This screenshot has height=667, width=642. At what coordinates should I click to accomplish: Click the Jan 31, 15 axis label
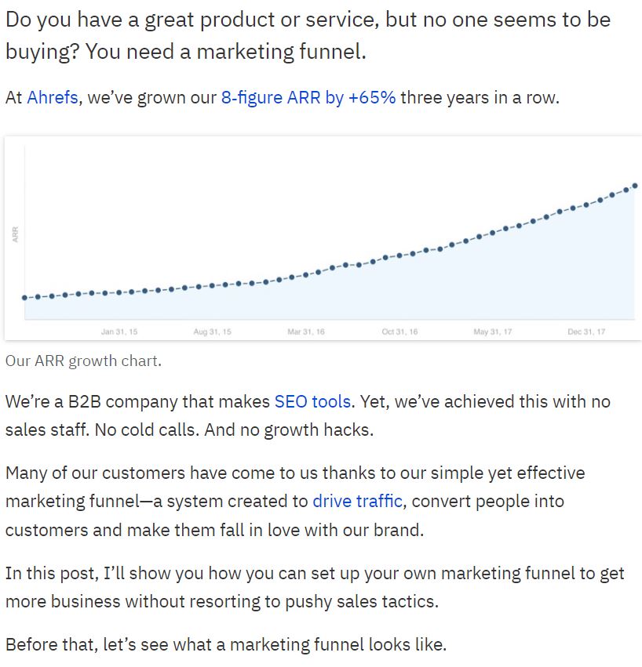(x=119, y=332)
